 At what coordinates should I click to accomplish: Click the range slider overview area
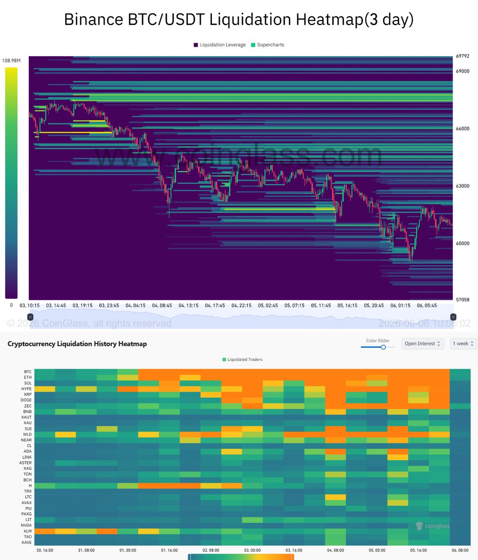241,316
